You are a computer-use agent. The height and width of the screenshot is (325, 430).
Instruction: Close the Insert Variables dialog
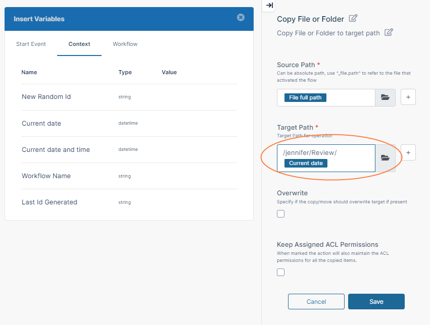point(241,17)
